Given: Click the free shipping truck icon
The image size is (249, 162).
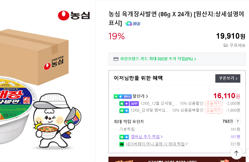Looking at the screenshot, I should (226, 45).
